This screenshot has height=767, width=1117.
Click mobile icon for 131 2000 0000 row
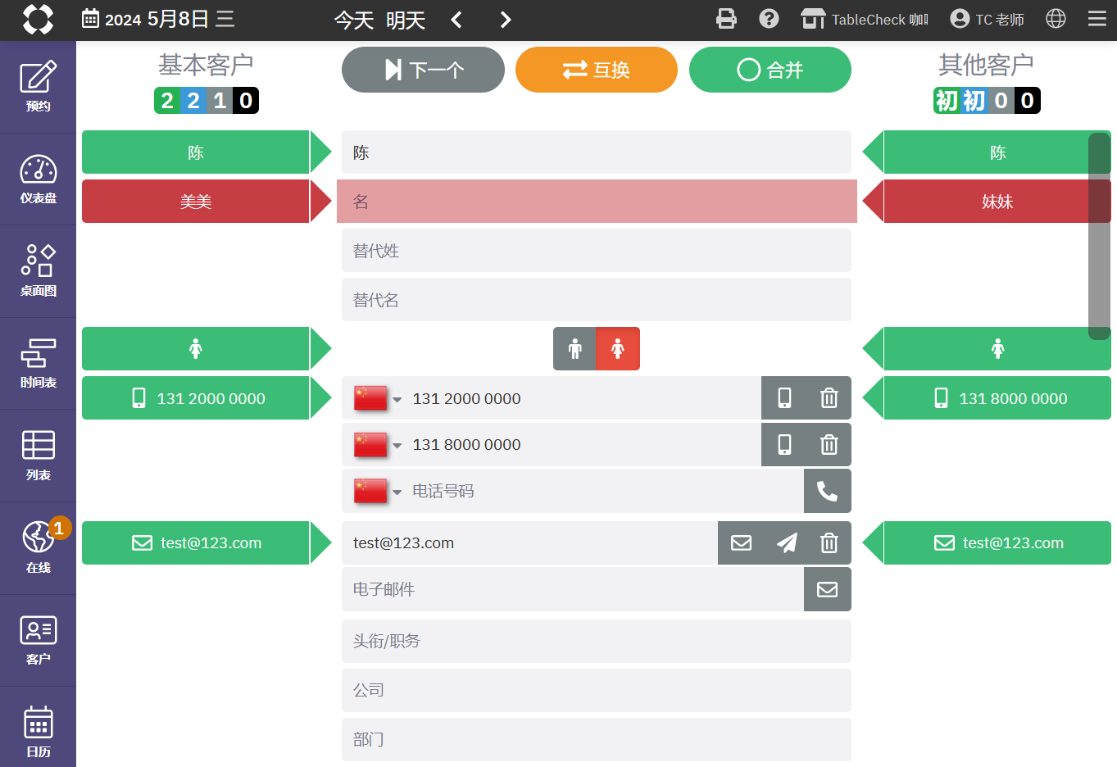tap(784, 398)
